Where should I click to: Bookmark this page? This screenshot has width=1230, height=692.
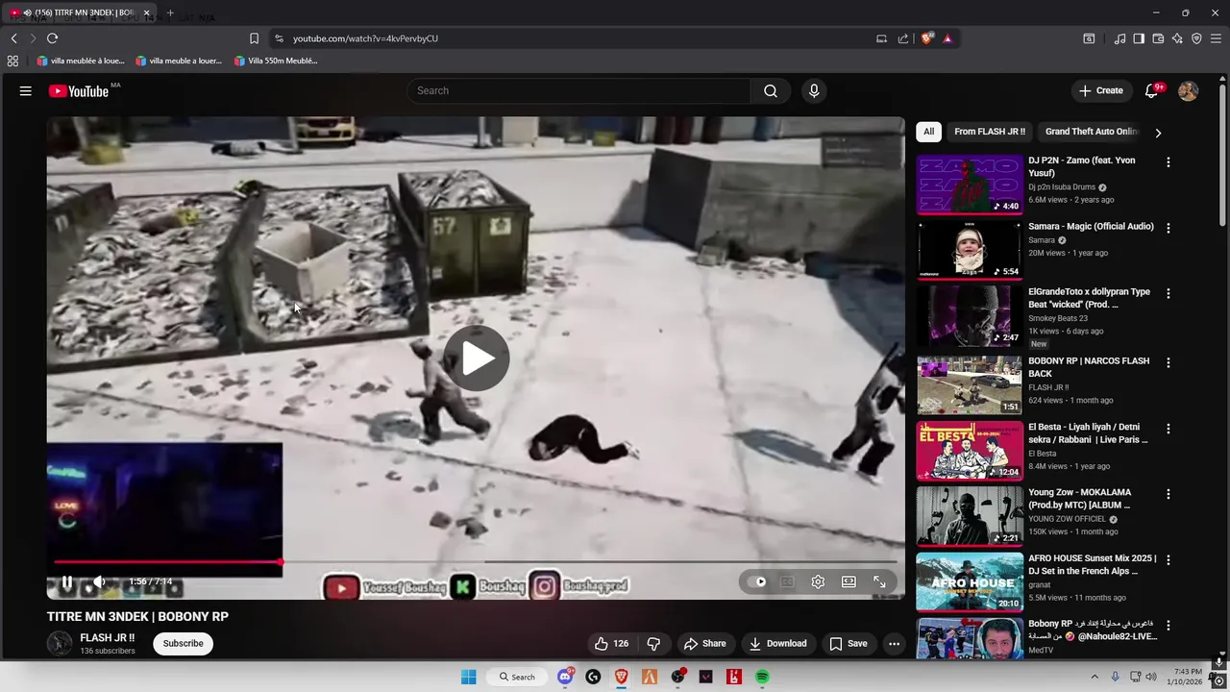point(254,38)
